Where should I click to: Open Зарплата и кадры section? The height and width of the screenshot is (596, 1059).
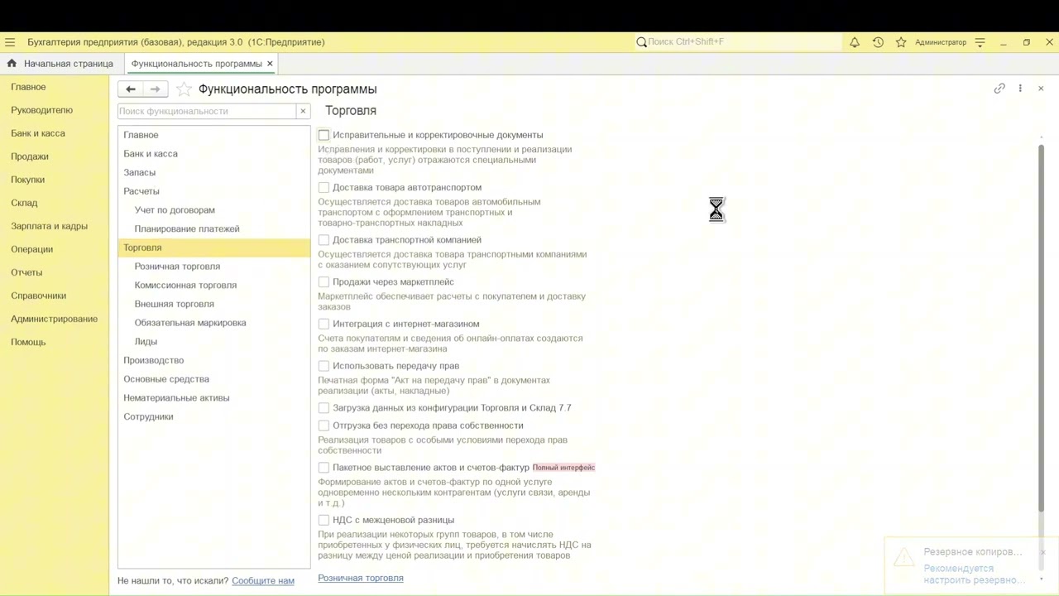[49, 226]
